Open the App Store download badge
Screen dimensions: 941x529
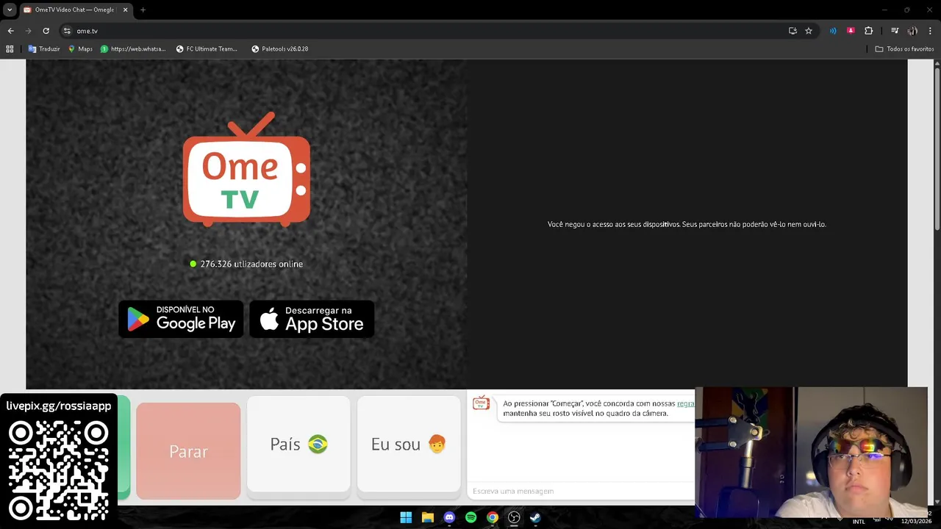(x=312, y=319)
